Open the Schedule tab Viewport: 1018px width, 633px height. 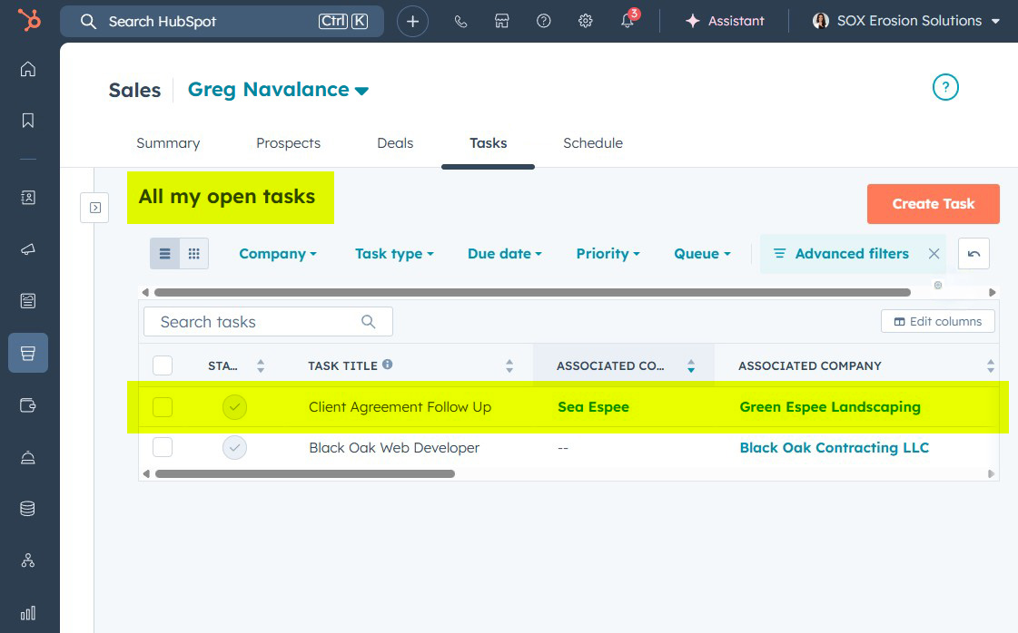click(592, 143)
